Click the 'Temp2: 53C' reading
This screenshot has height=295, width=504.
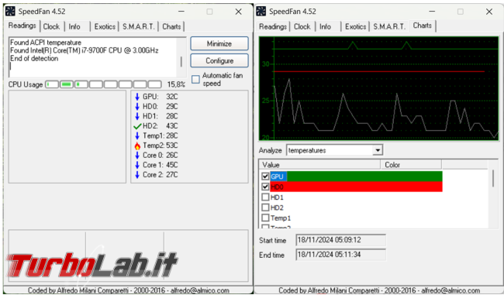160,146
